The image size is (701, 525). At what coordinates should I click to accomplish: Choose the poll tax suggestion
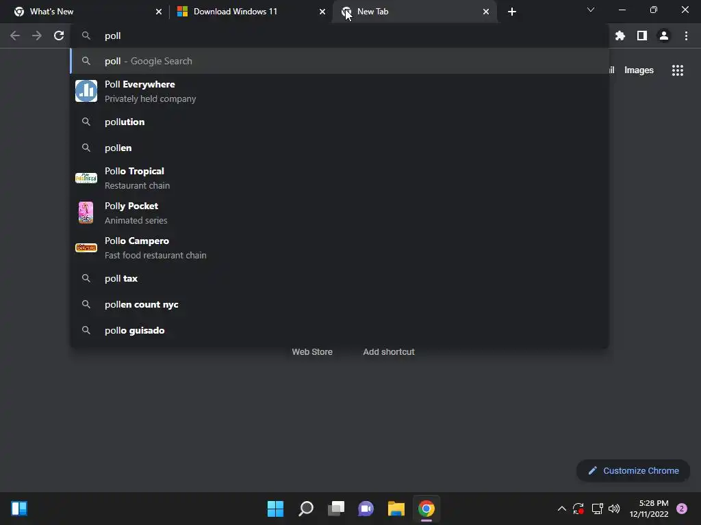tap(340, 278)
